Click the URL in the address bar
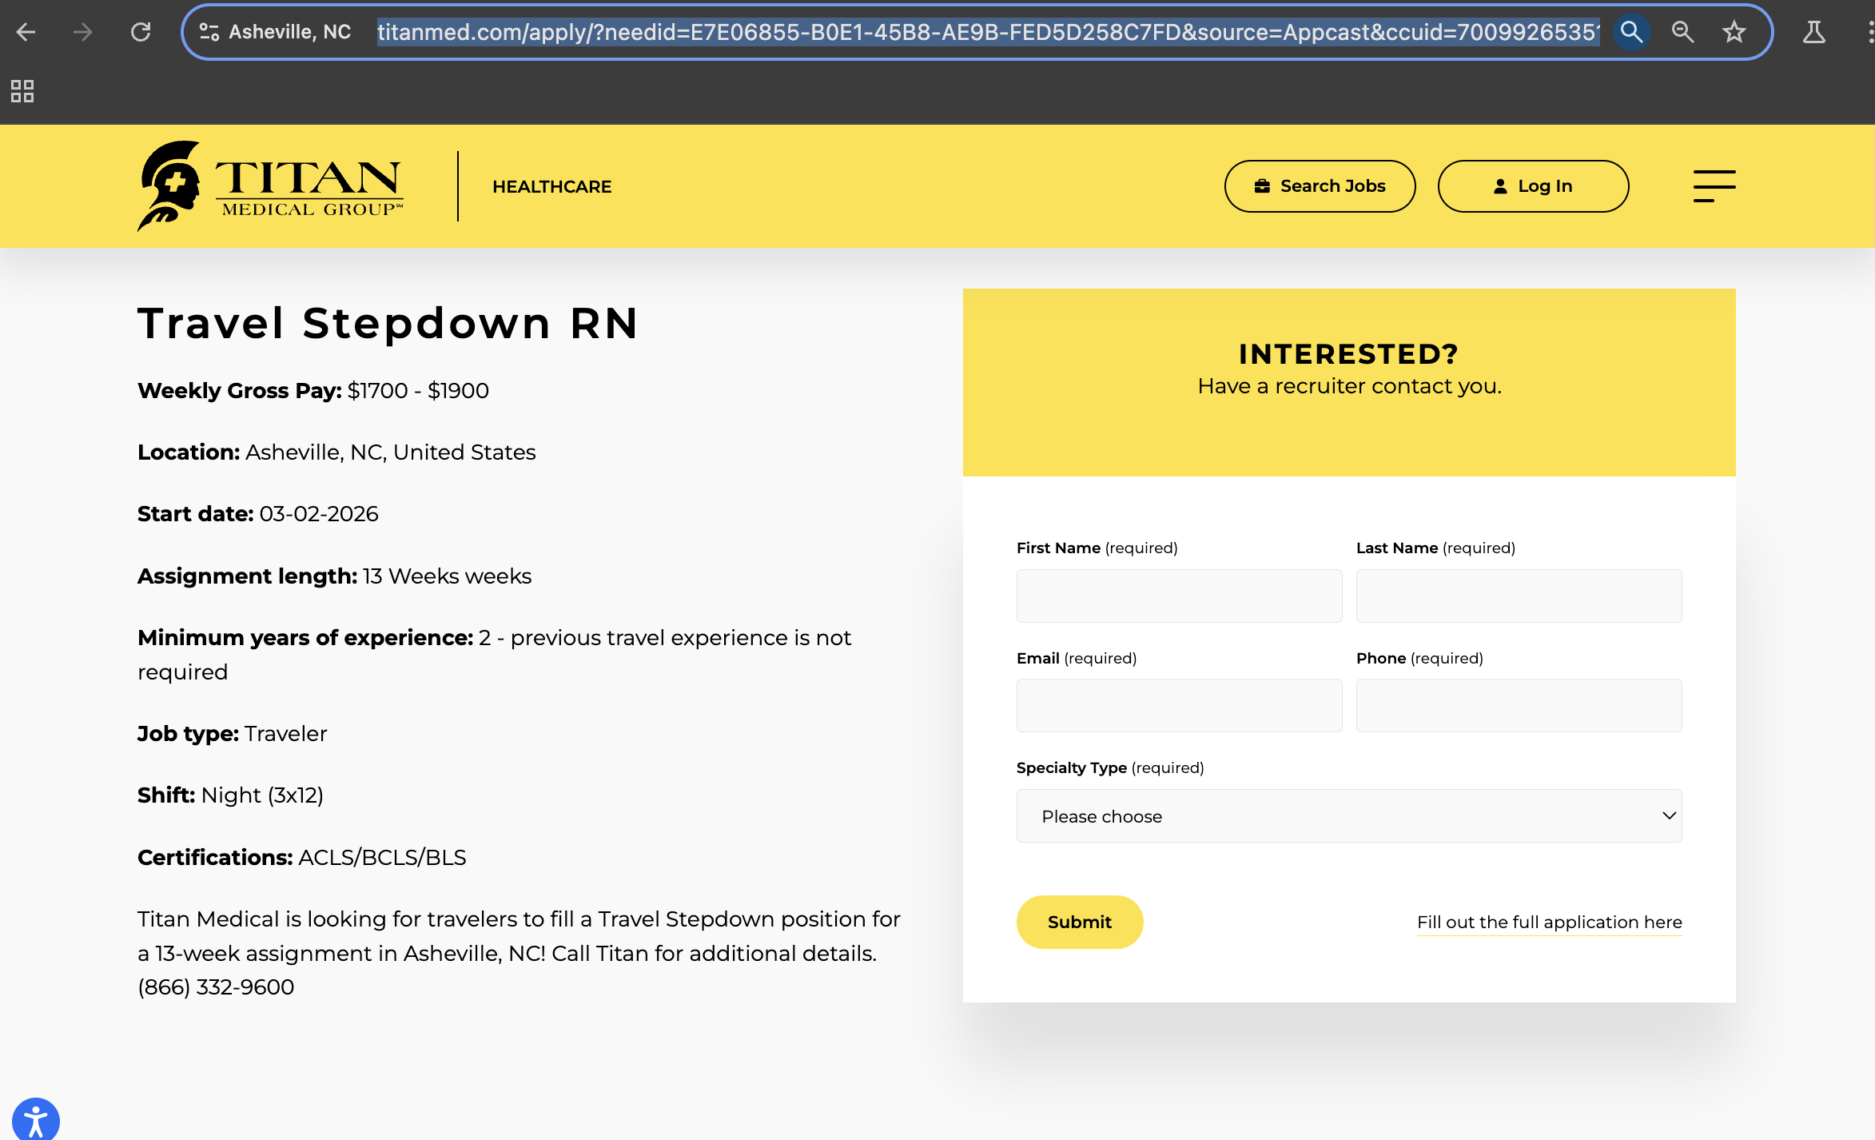1875x1140 pixels. [987, 32]
